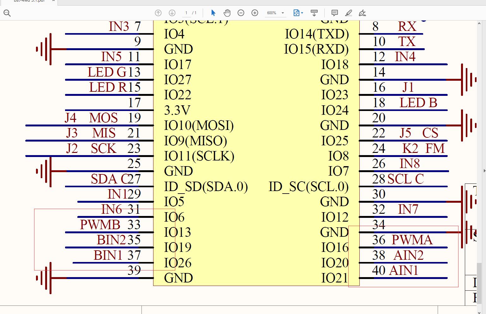The image size is (486, 314).
Task: Select the IO11(SCLK) pin text
Action: click(x=199, y=156)
